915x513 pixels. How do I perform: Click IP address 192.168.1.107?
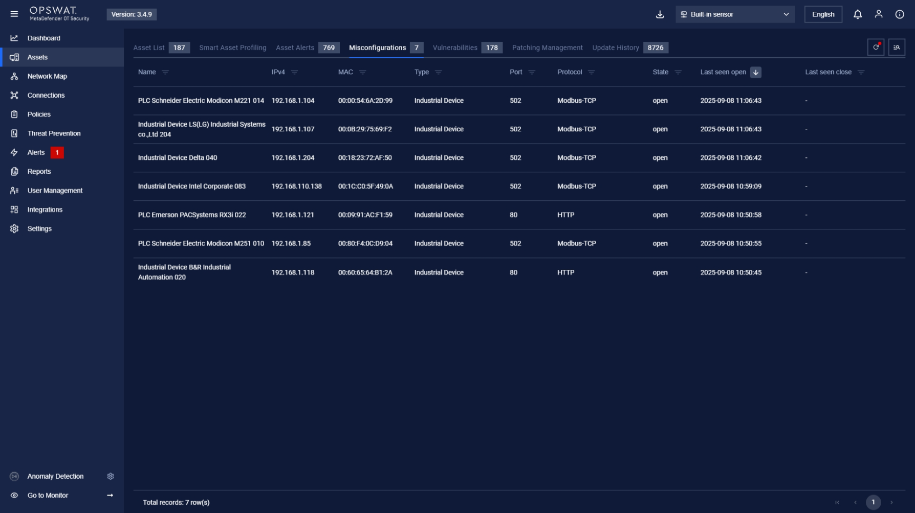tap(293, 129)
